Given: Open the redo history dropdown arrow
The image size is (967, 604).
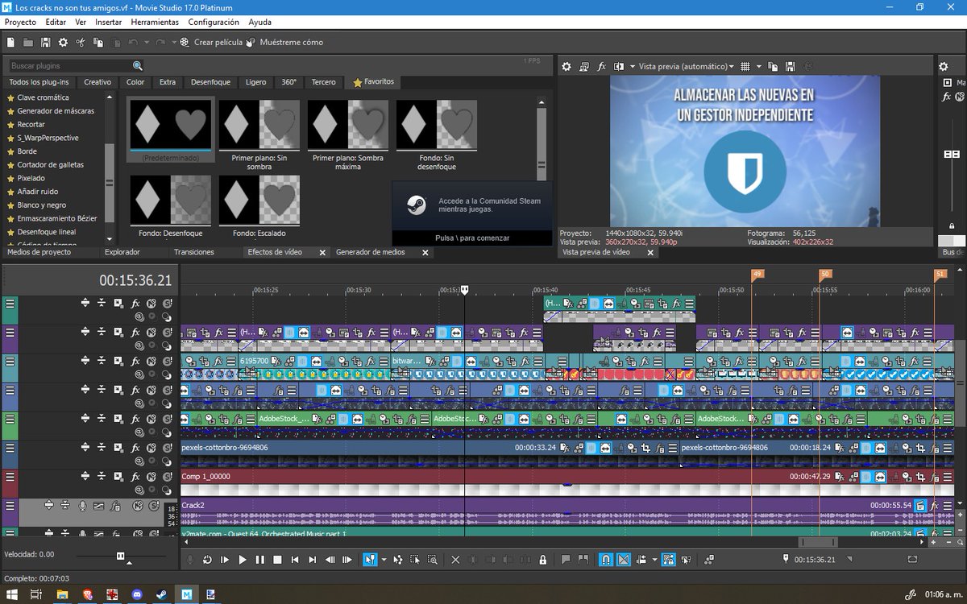Looking at the screenshot, I should tap(173, 42).
